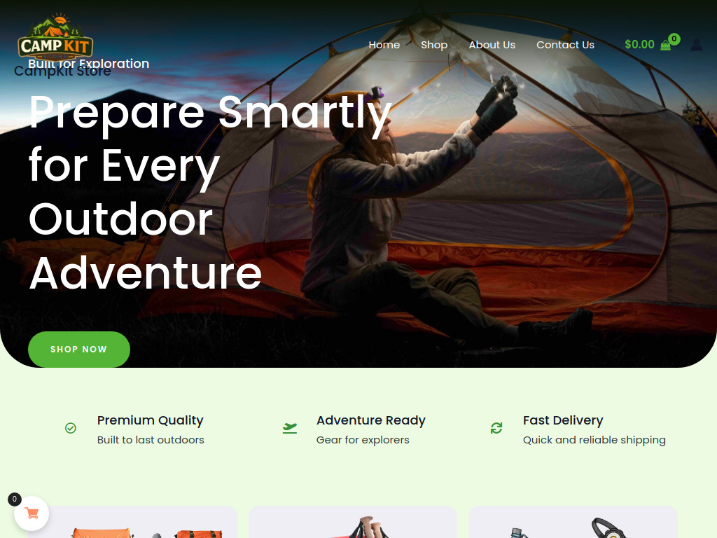717x538 pixels.
Task: Click the cart count badge in header
Action: click(x=674, y=39)
